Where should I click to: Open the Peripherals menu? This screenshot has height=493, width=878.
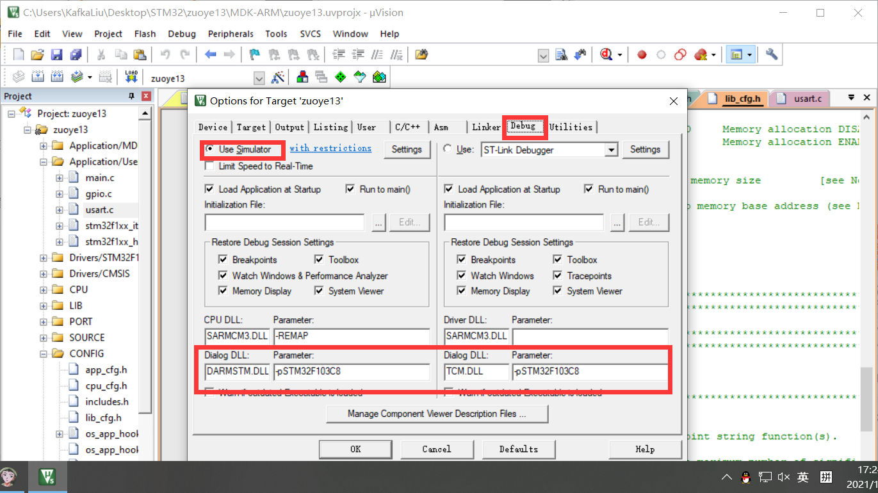tap(231, 34)
